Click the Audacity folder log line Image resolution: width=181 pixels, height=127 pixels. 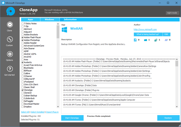click(97, 81)
